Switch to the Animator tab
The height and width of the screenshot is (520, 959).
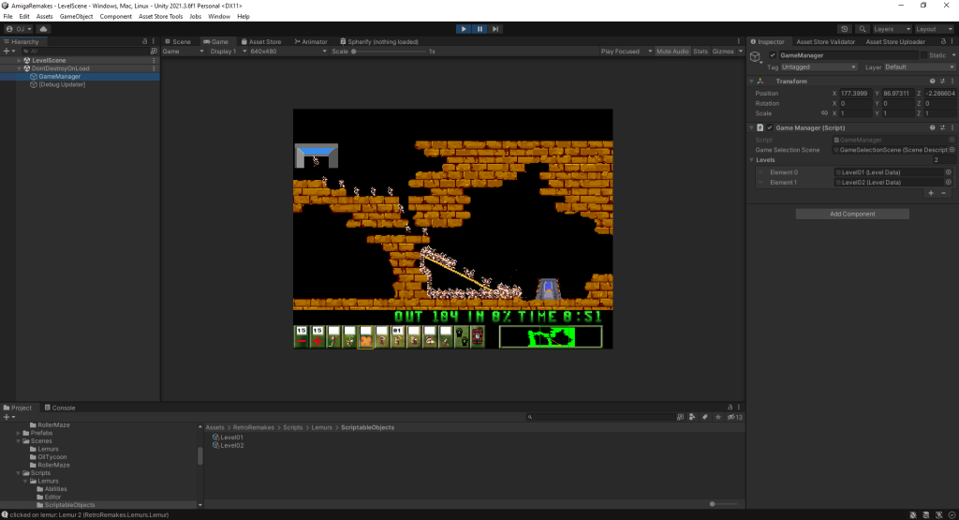(311, 41)
